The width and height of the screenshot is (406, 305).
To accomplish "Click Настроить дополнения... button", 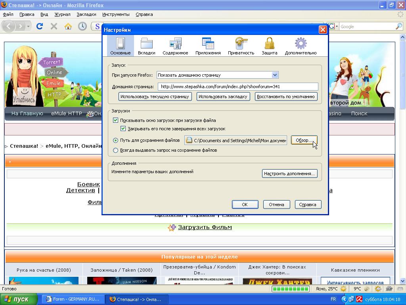I will pyautogui.click(x=289, y=174).
